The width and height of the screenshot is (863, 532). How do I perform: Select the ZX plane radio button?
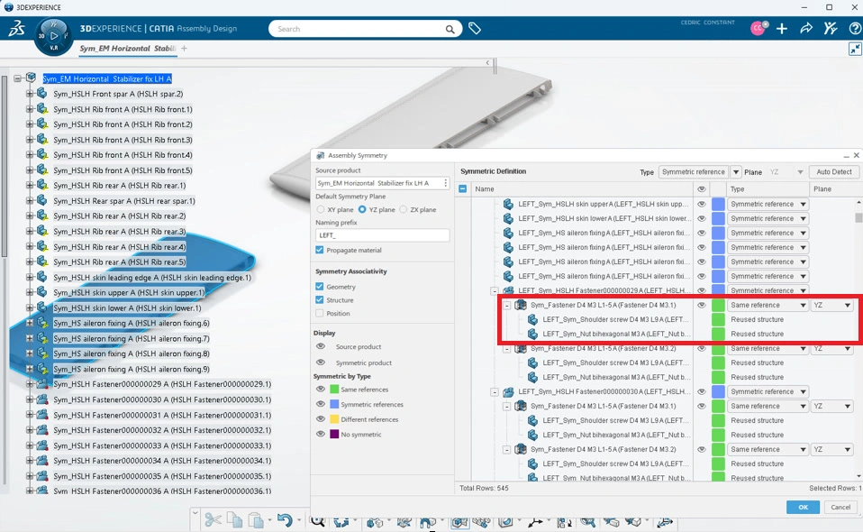click(x=404, y=210)
